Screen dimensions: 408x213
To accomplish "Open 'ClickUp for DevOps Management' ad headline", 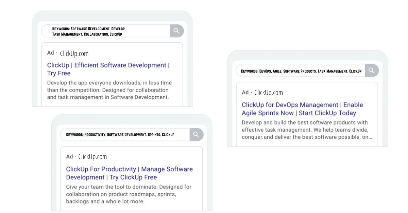I will pyautogui.click(x=302, y=109).
